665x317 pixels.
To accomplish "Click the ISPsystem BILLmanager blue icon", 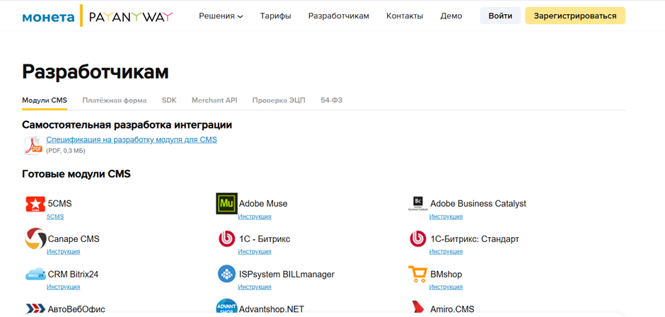I will [x=226, y=274].
